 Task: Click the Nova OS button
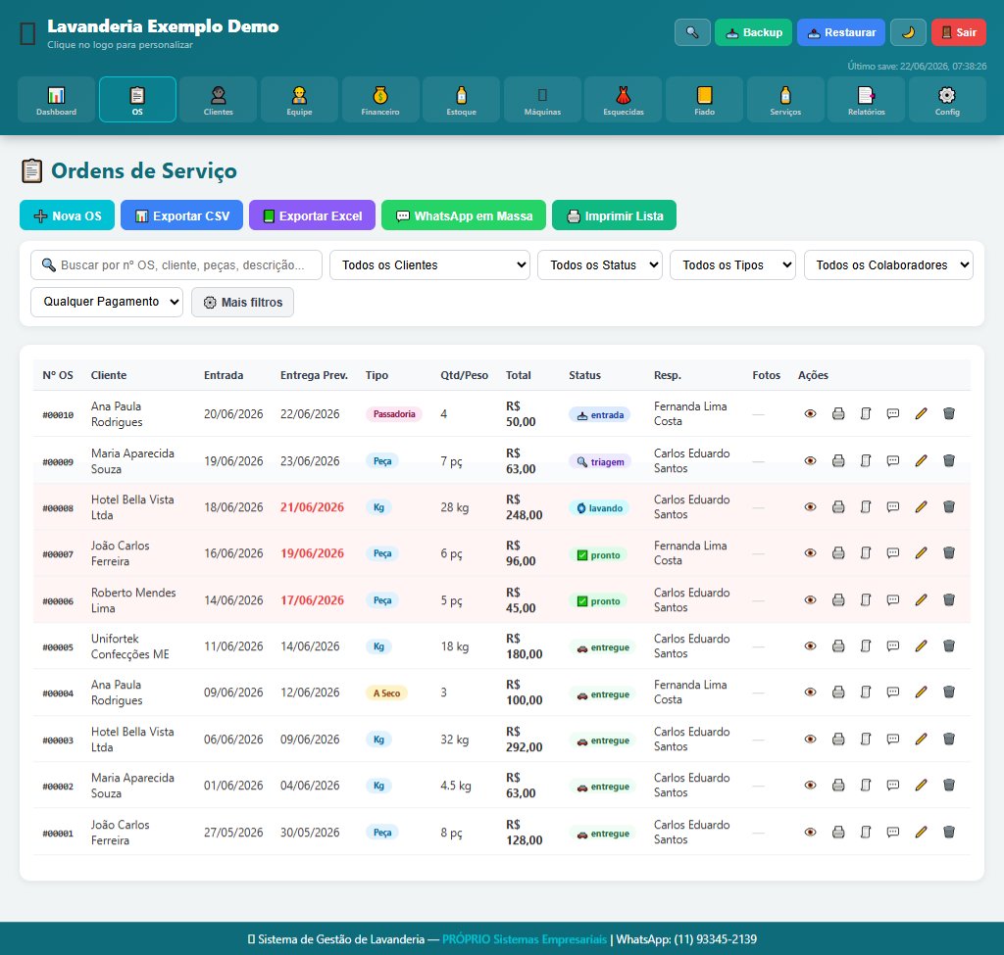pos(68,215)
